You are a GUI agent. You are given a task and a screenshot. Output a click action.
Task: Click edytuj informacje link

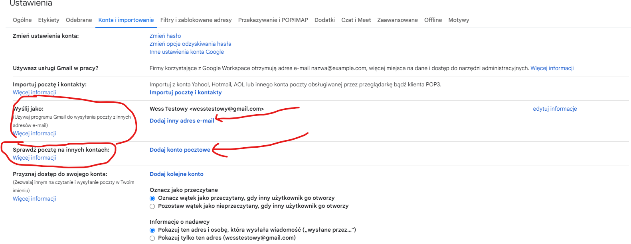click(555, 109)
